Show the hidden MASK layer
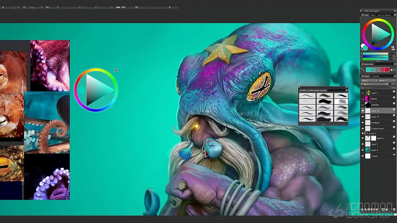 363,99
